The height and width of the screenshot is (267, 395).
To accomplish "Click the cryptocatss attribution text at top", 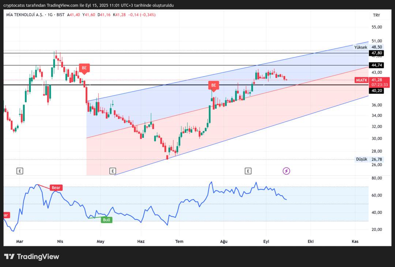I will (89, 5).
